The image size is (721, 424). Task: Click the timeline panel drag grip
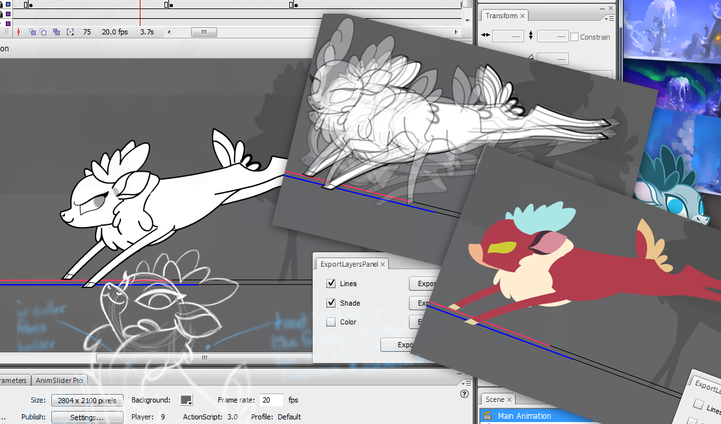tap(7, 32)
